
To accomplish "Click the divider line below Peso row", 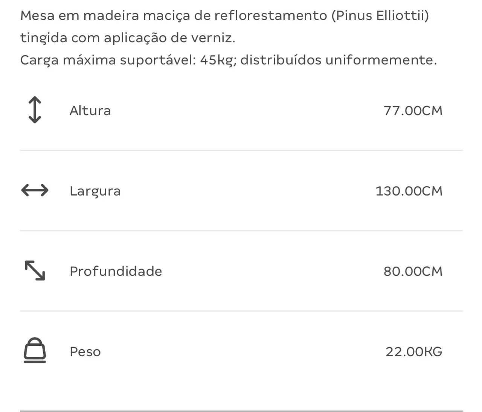I will click(x=241, y=411).
